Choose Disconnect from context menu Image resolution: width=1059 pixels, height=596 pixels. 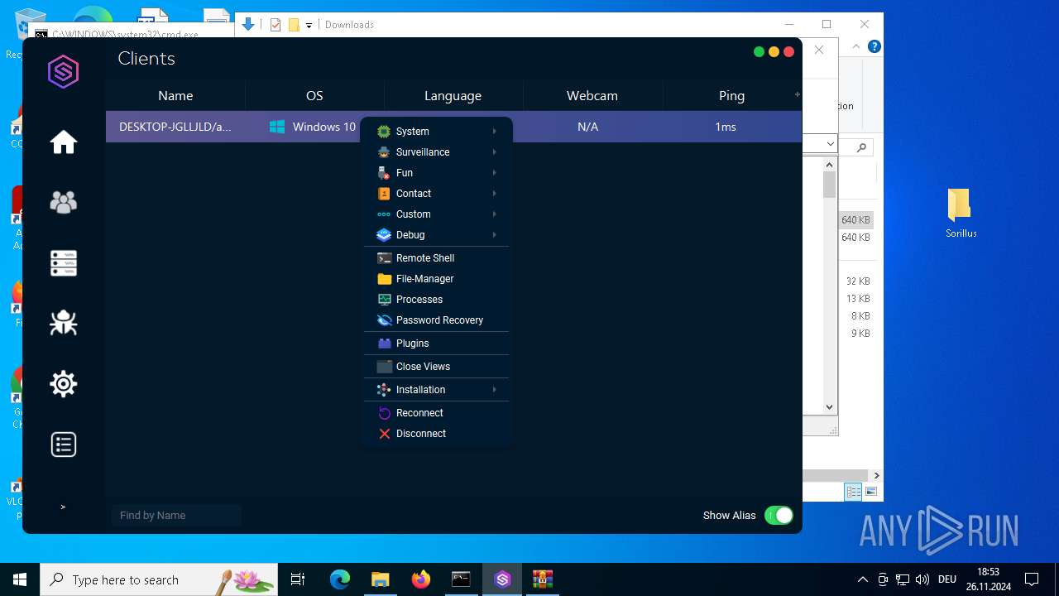point(437,434)
